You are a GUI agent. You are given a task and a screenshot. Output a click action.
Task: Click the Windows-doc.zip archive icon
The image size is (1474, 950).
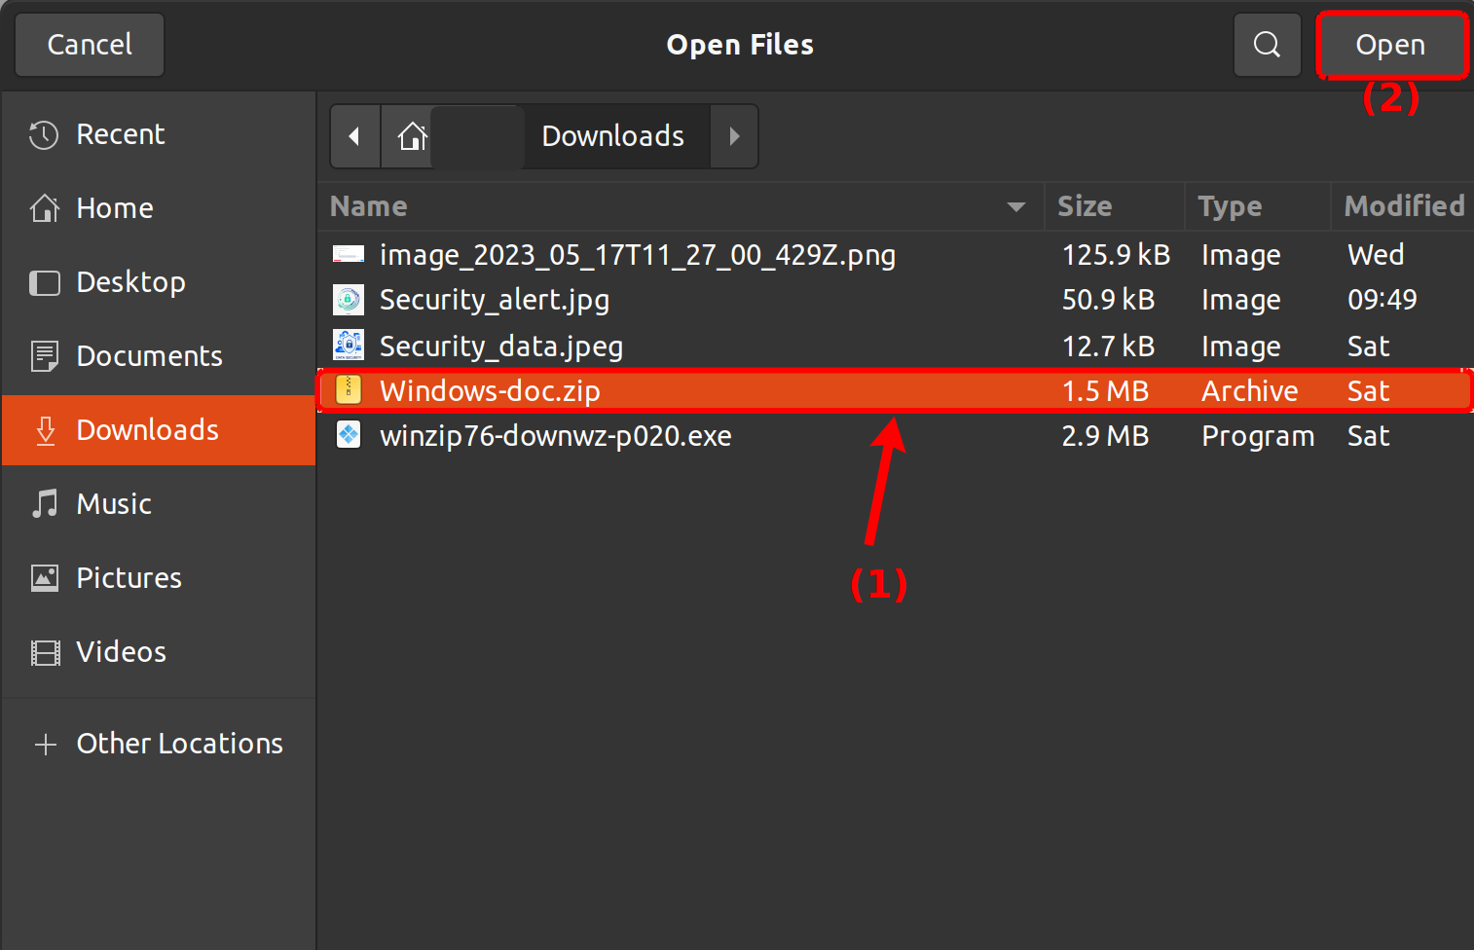(349, 390)
